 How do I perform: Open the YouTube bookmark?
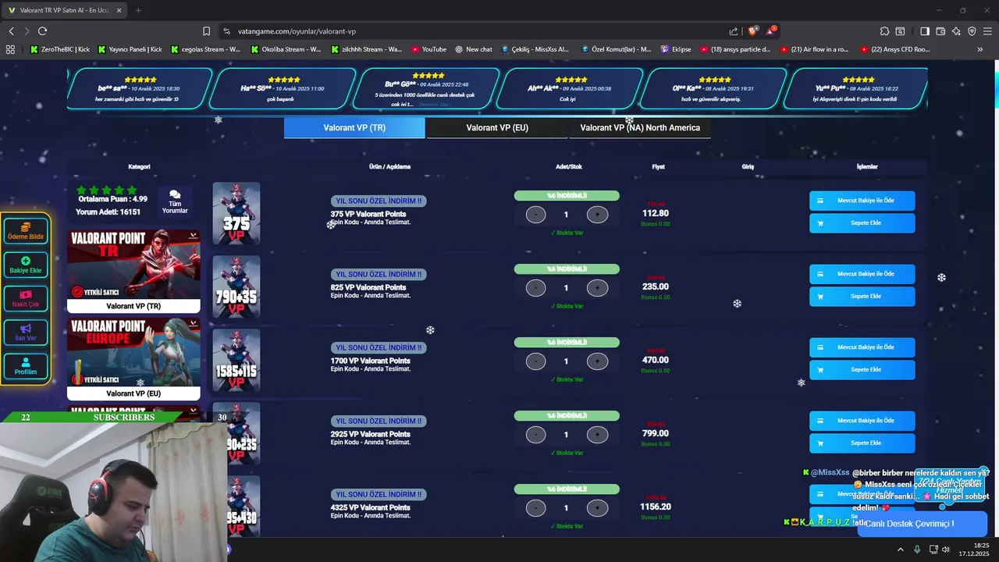click(428, 49)
